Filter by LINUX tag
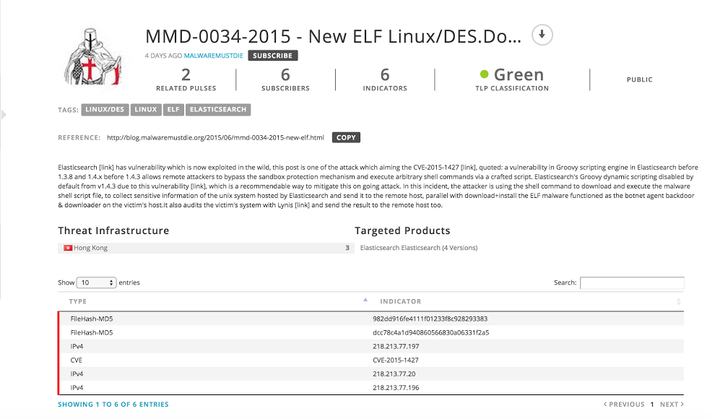 point(146,110)
